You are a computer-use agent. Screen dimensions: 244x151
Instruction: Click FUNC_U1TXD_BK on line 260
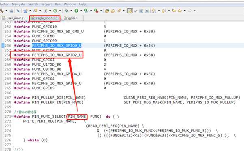(47, 65)
